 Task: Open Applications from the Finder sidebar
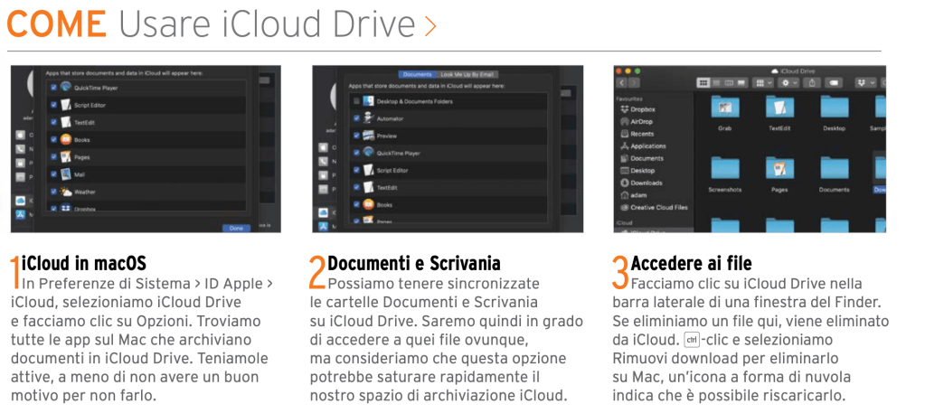[x=647, y=145]
